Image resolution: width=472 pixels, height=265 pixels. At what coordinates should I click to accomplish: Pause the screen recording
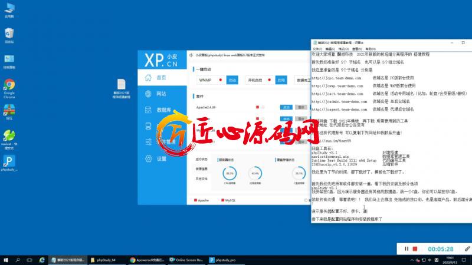(407, 249)
